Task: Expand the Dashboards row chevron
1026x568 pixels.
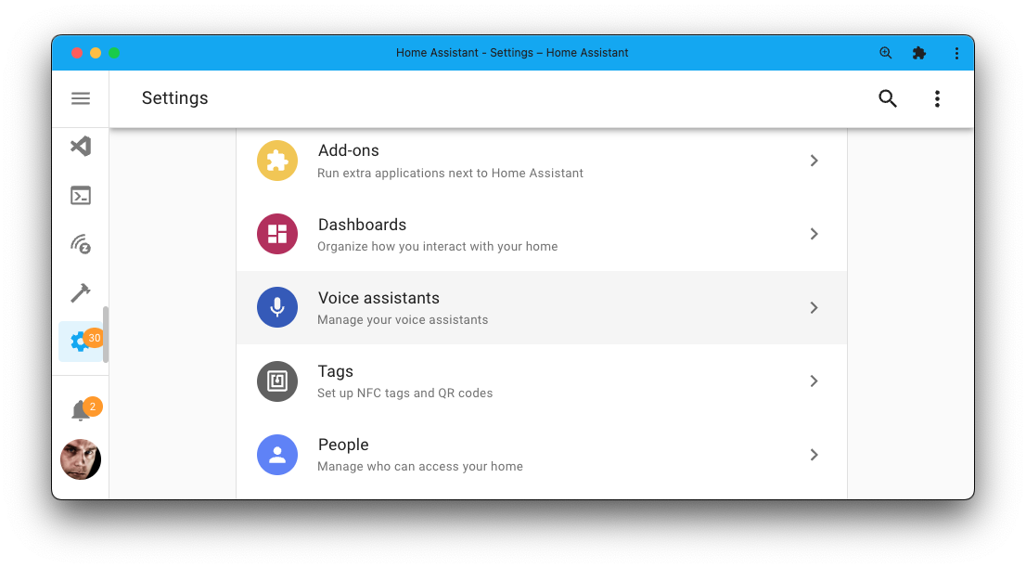Action: click(814, 234)
